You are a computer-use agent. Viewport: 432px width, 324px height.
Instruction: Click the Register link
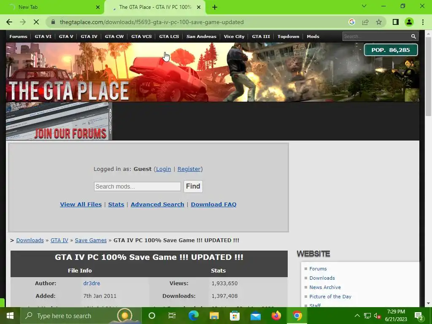(189, 169)
